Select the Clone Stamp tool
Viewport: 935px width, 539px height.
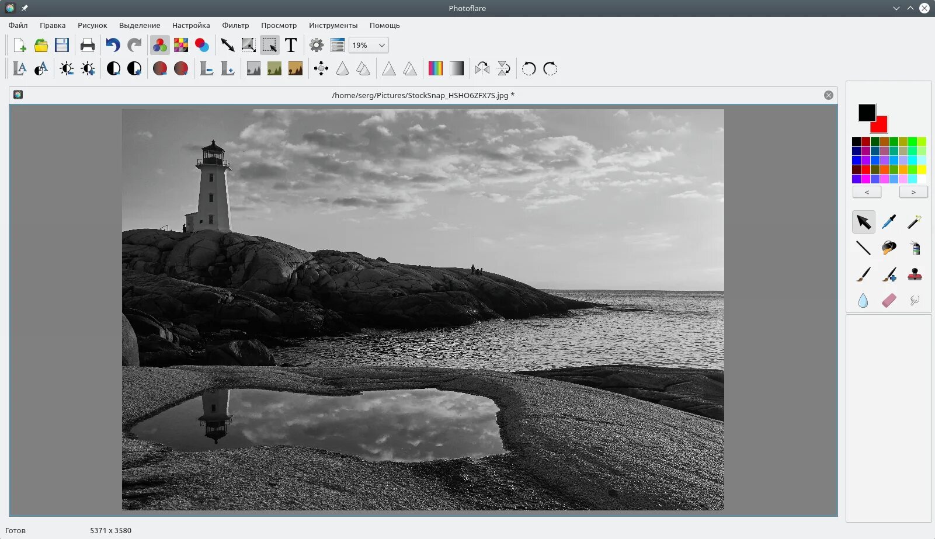(x=915, y=274)
